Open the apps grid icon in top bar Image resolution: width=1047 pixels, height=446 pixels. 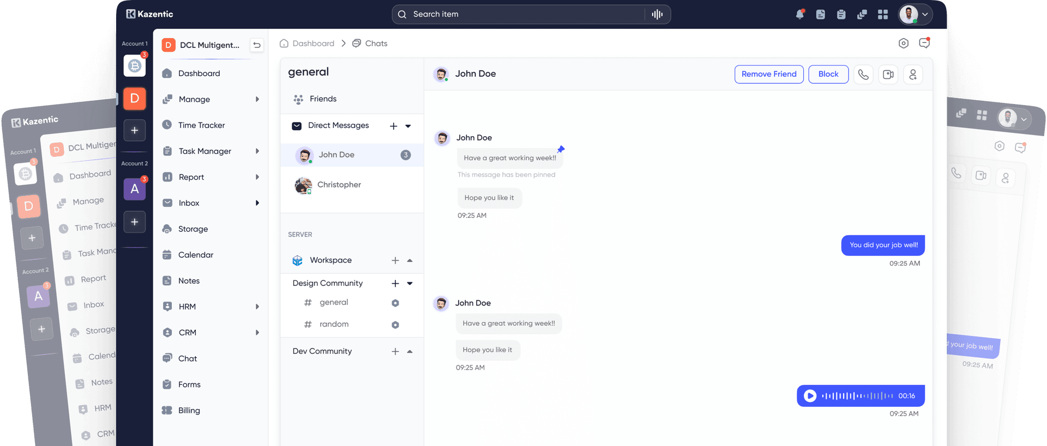[x=883, y=14]
